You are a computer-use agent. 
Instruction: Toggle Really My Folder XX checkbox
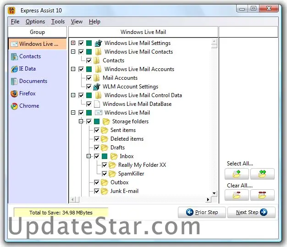[x=105, y=165]
